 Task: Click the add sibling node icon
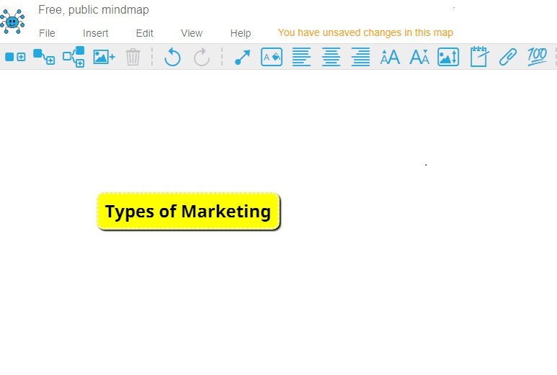tap(15, 57)
